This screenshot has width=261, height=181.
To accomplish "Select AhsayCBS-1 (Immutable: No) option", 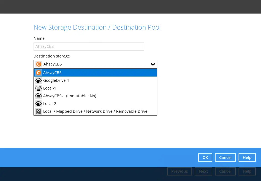I will (x=70, y=96).
